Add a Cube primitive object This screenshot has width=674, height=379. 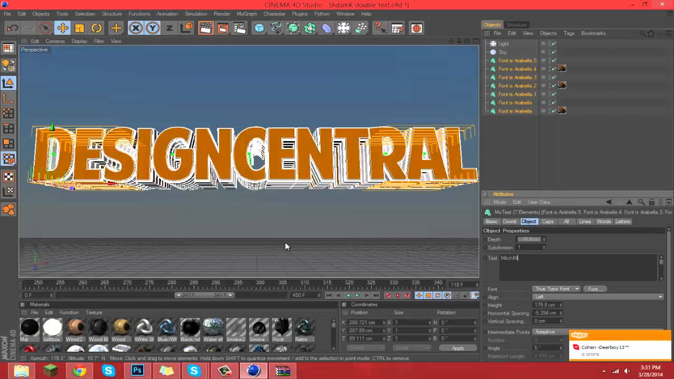pos(260,28)
